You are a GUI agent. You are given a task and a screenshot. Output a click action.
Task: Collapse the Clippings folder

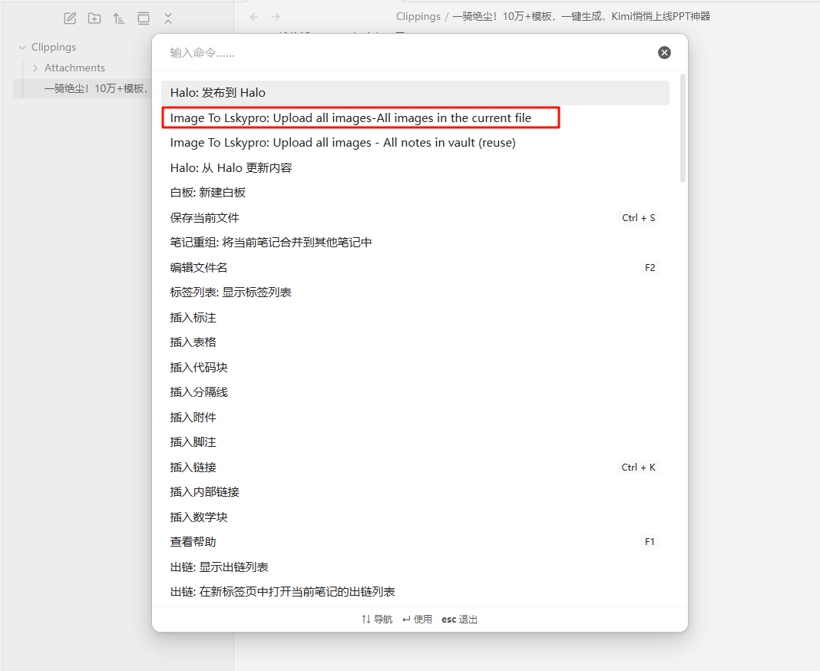pyautogui.click(x=22, y=48)
